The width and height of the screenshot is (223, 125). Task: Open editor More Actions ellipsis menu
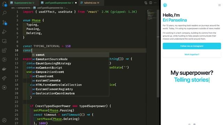[155, 3]
